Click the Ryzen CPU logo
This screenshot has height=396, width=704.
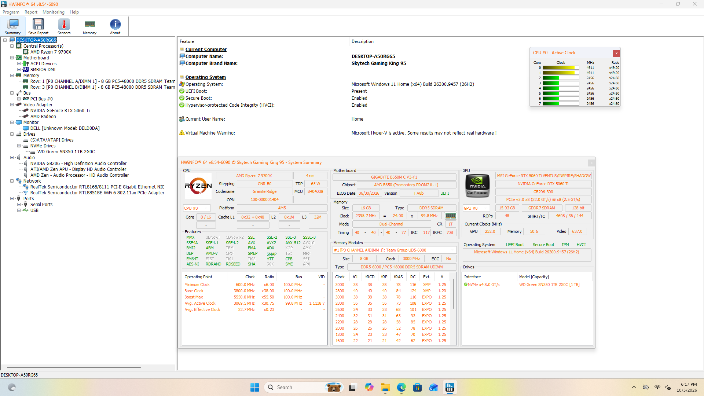point(198,186)
